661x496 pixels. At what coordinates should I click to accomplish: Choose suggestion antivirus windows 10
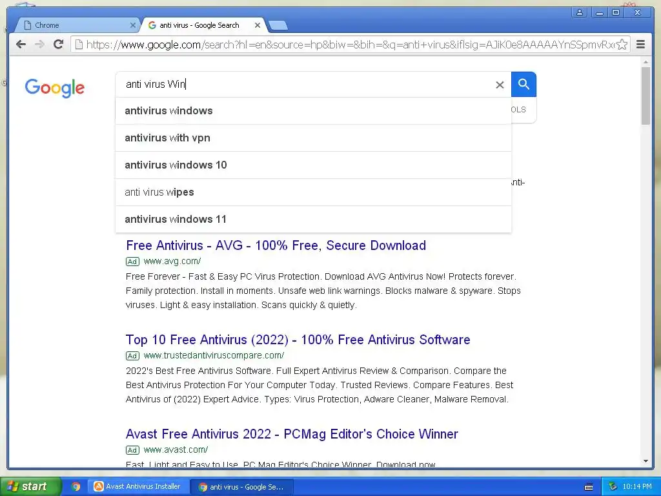pyautogui.click(x=313, y=165)
